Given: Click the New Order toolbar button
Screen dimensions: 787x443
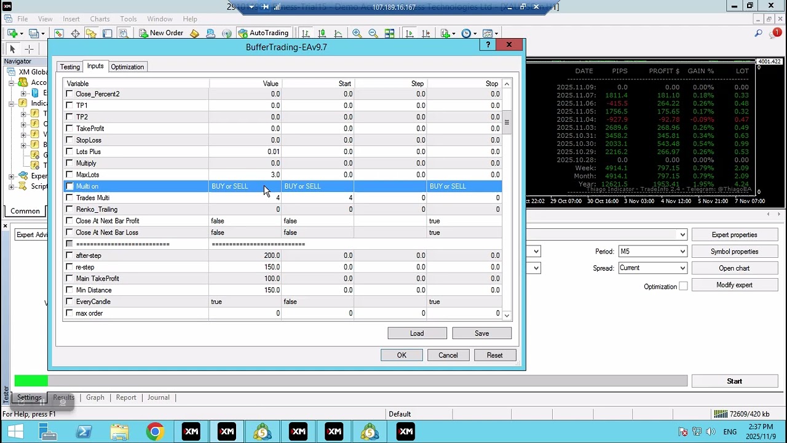Looking at the screenshot, I should point(161,33).
